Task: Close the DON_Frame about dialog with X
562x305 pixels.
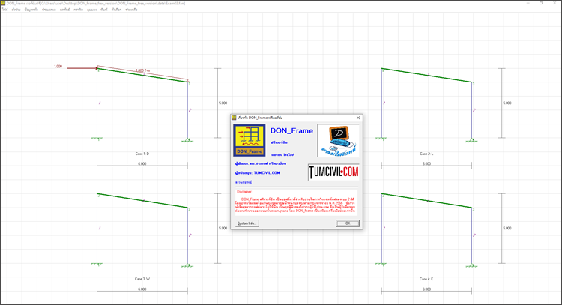Action: point(358,118)
